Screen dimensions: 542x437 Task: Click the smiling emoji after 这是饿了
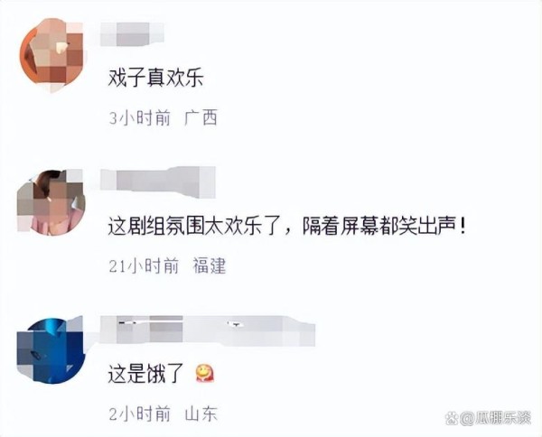pos(205,374)
